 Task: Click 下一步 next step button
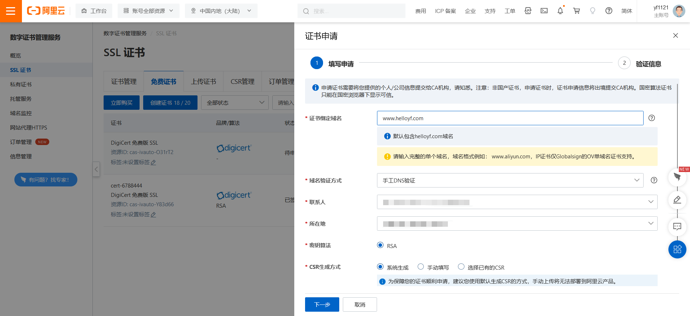[x=322, y=304]
